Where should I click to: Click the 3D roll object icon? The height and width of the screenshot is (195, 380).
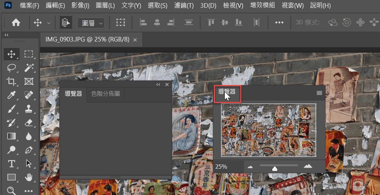click(x=347, y=22)
